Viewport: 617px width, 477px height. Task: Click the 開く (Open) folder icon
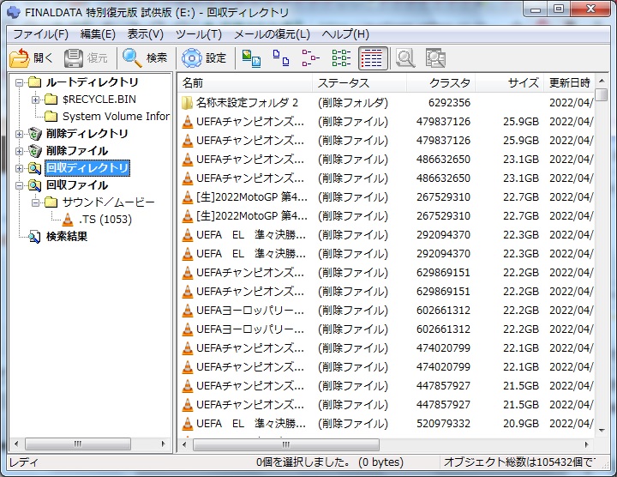point(19,58)
